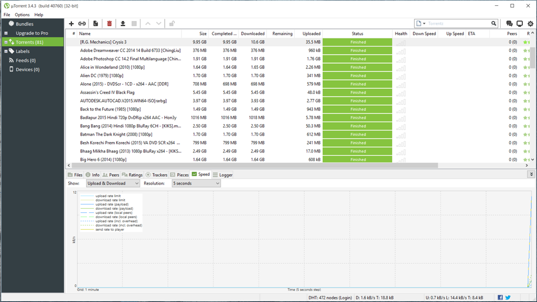Click the Twitter icon in status bar
Screen dimensions: 537x302
(x=508, y=297)
